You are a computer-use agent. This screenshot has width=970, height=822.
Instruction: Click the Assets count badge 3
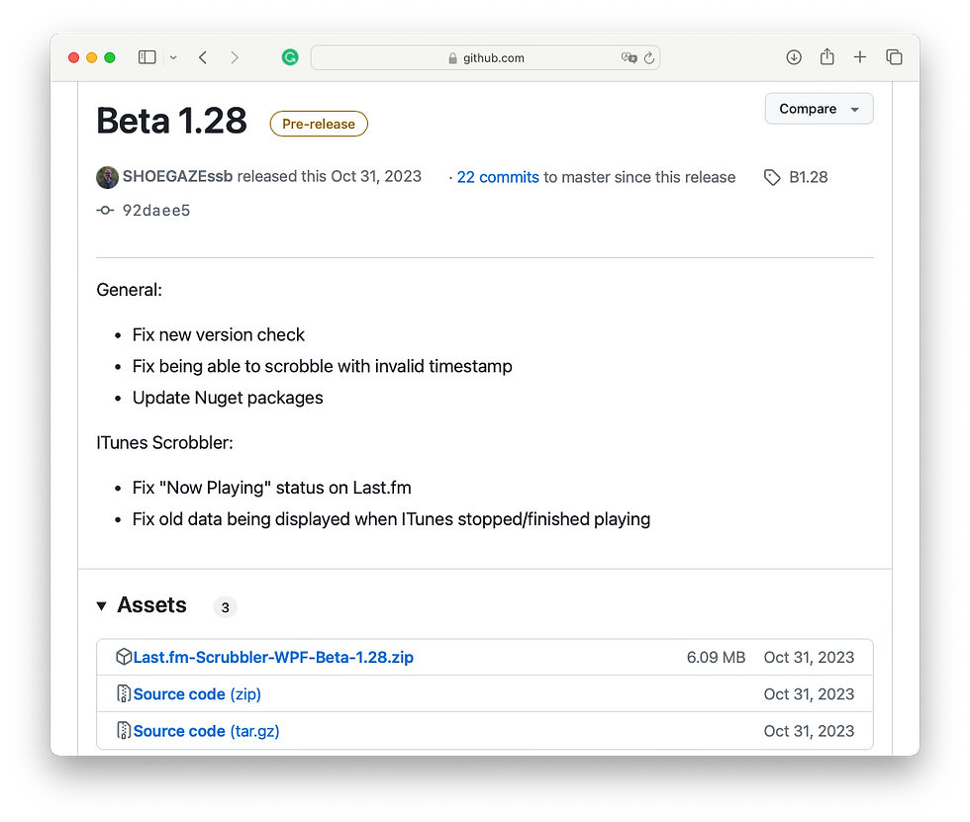pyautogui.click(x=226, y=607)
